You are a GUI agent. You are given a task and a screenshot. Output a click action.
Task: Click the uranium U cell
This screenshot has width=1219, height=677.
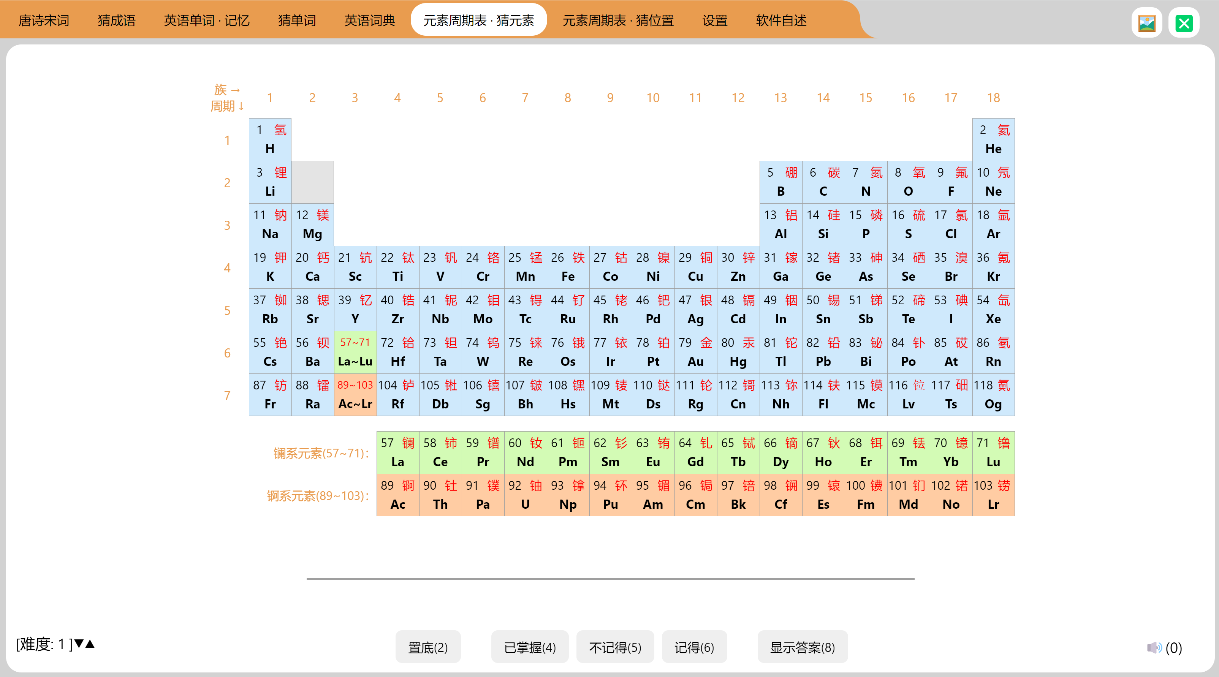(525, 495)
